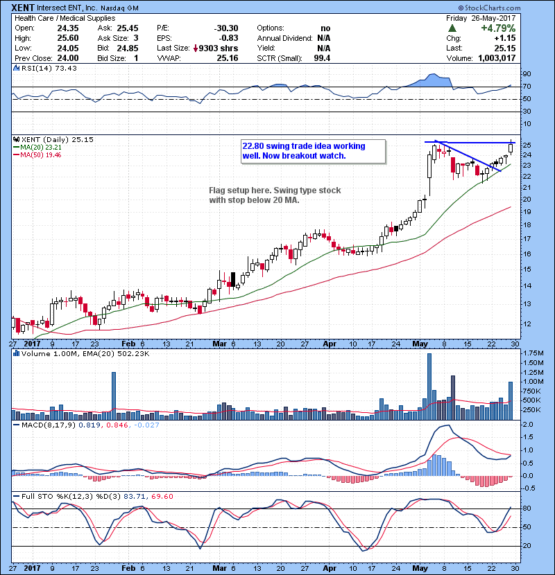Click the RSI(14) indicator icon
The width and height of the screenshot is (555, 575).
click(x=16, y=68)
